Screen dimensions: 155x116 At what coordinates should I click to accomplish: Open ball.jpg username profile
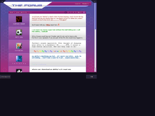19,37
